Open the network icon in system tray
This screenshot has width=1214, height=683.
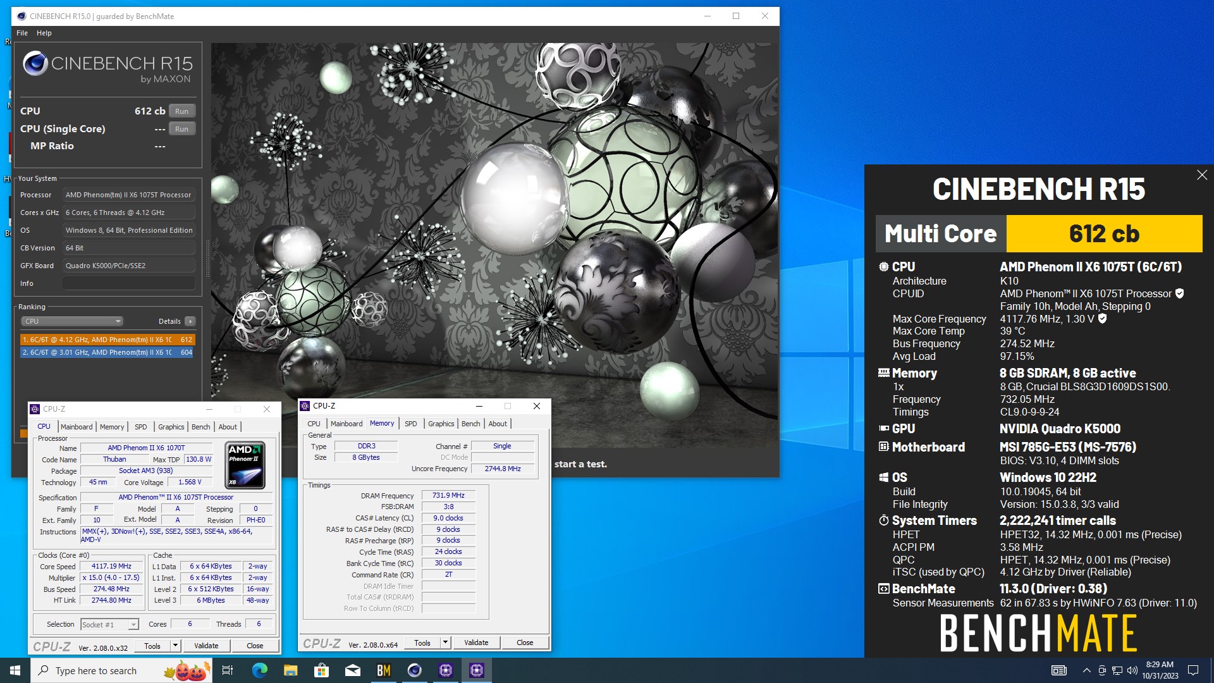pos(1117,670)
